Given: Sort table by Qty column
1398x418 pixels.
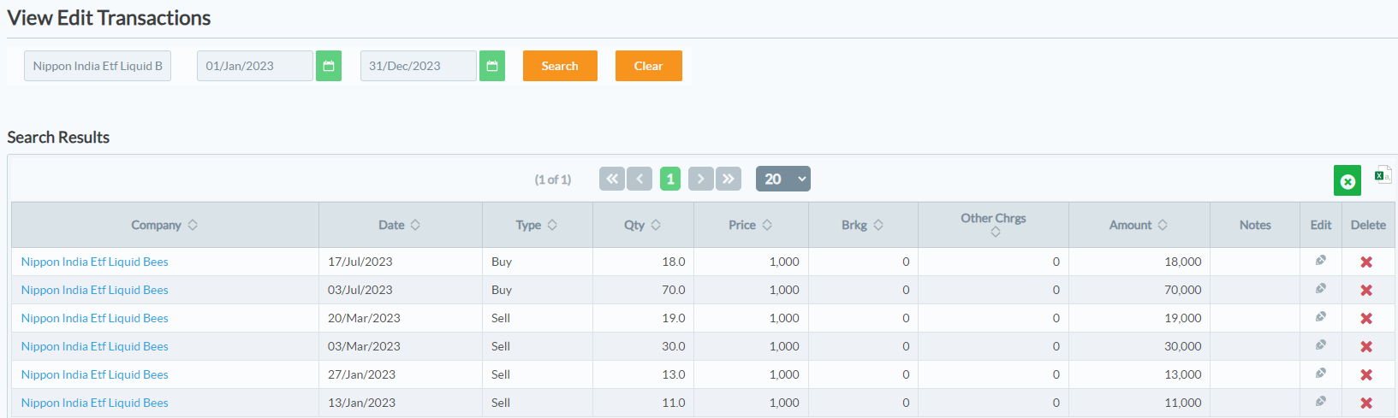Looking at the screenshot, I should (x=656, y=225).
